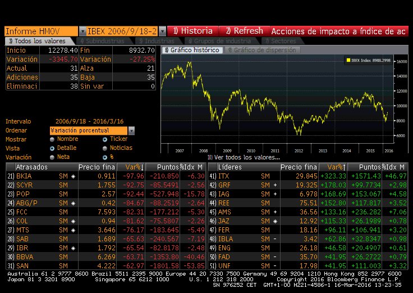Select the Variación porcentual combo box

89,131
